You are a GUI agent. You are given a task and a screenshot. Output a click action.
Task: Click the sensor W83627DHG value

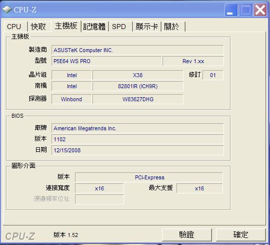[x=138, y=99]
